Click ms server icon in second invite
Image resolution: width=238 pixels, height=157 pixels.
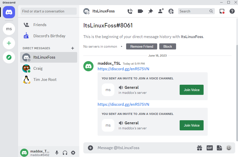pos(108,125)
